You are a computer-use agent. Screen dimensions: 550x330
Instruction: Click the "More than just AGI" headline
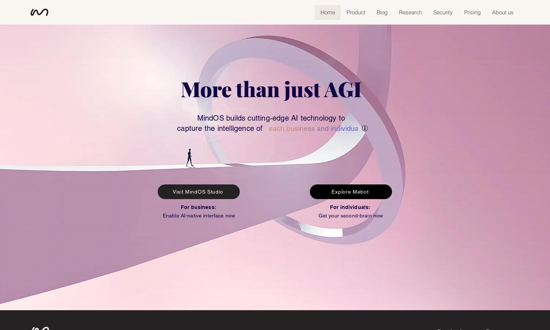pyautogui.click(x=271, y=89)
